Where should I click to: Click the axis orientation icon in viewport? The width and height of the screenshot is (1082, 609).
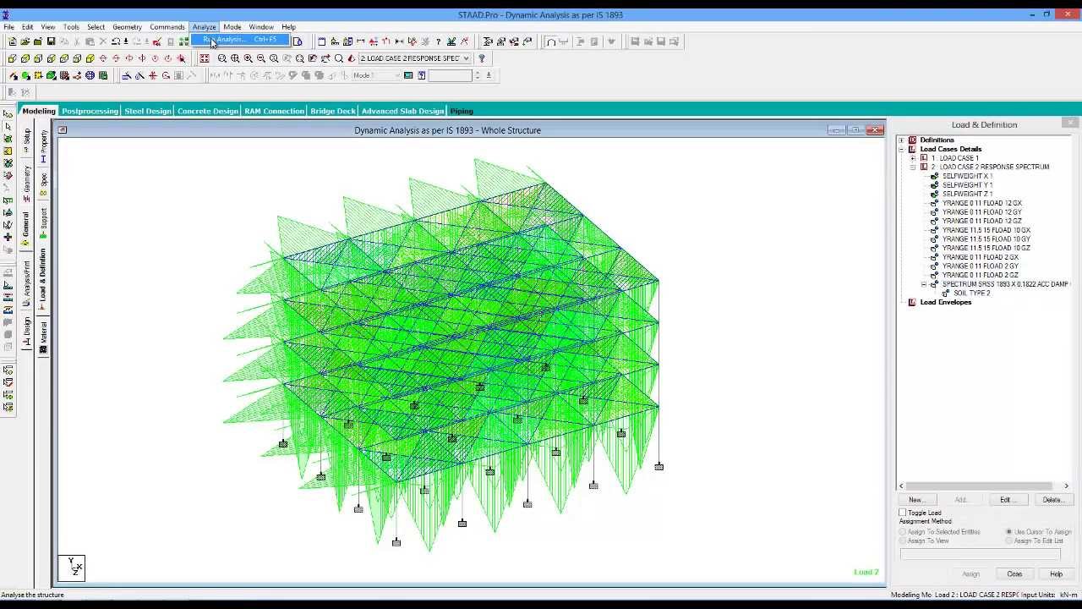72,568
